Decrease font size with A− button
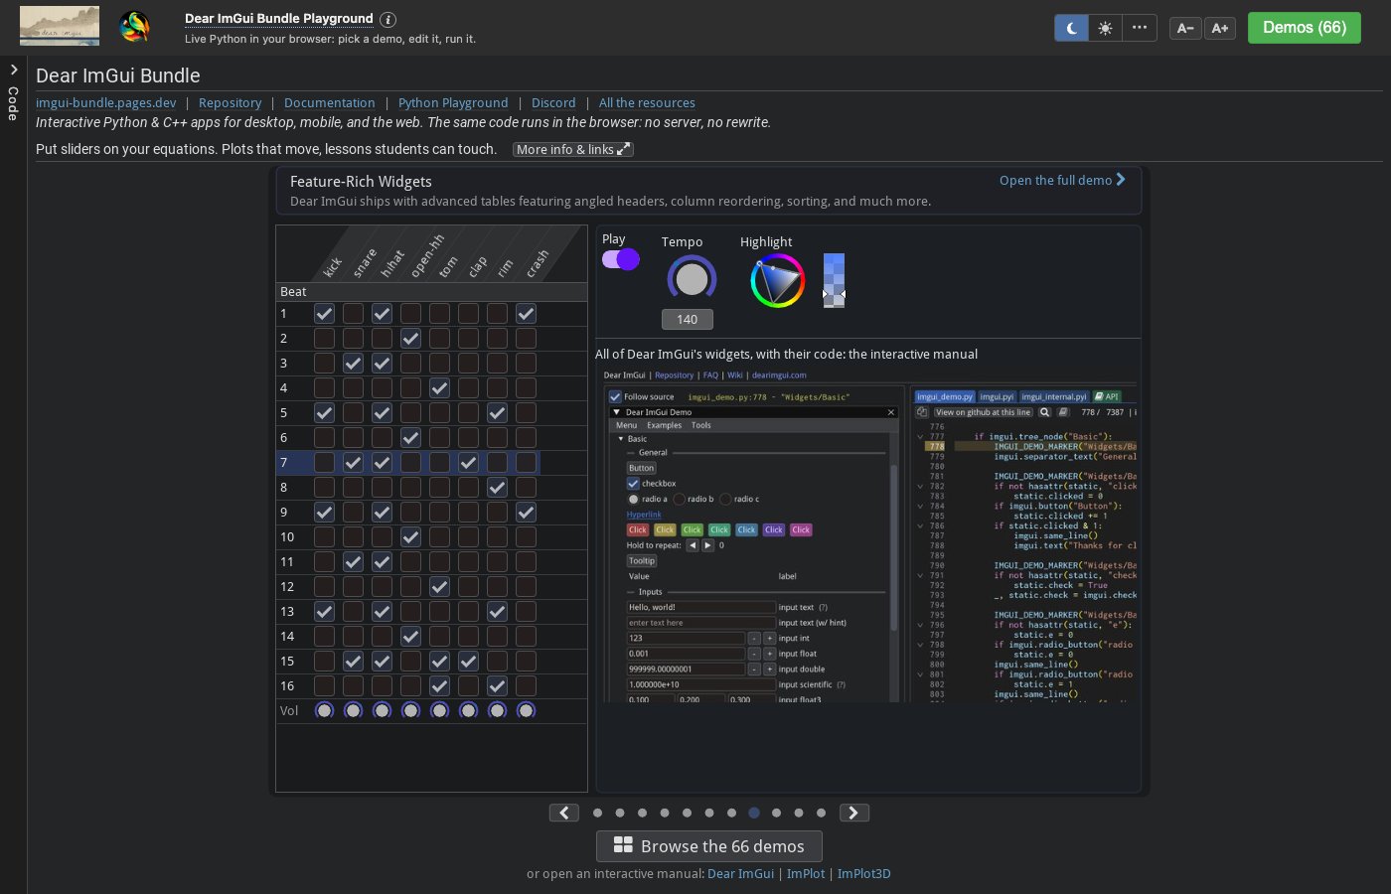 (x=1185, y=28)
